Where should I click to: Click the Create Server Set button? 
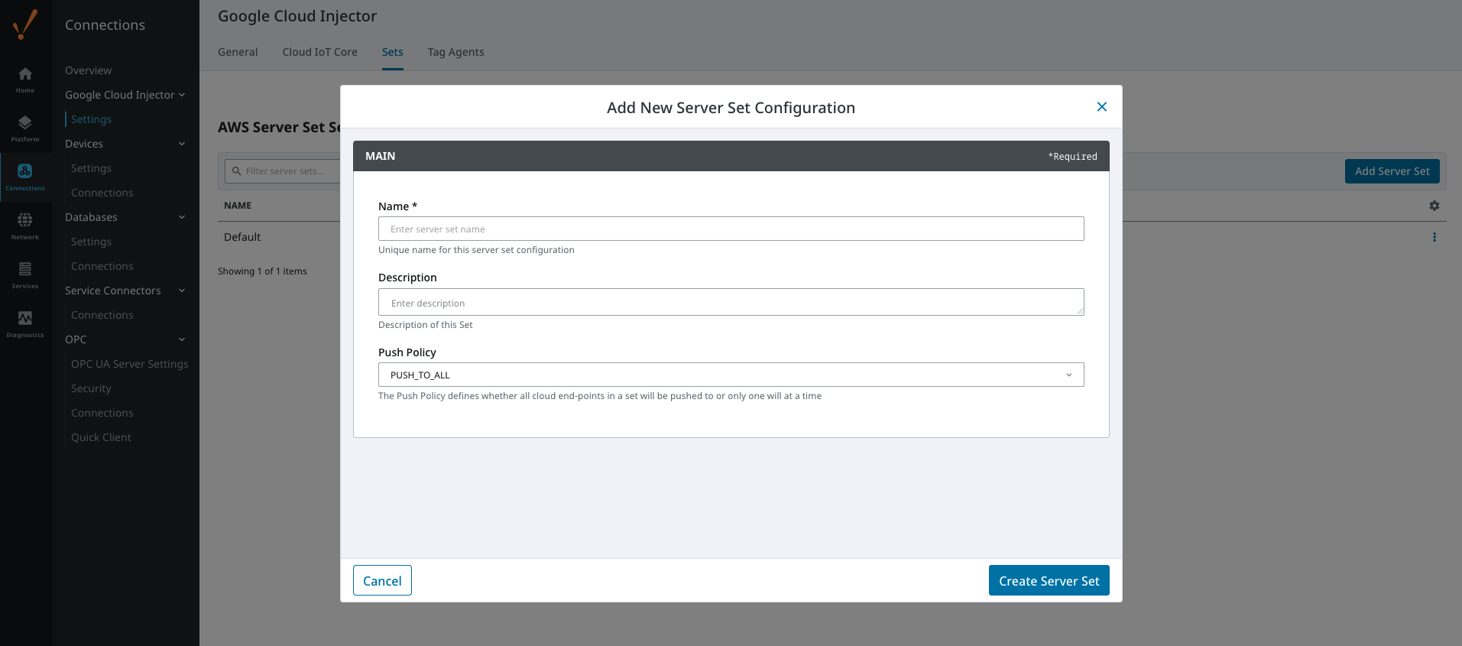pyautogui.click(x=1049, y=580)
